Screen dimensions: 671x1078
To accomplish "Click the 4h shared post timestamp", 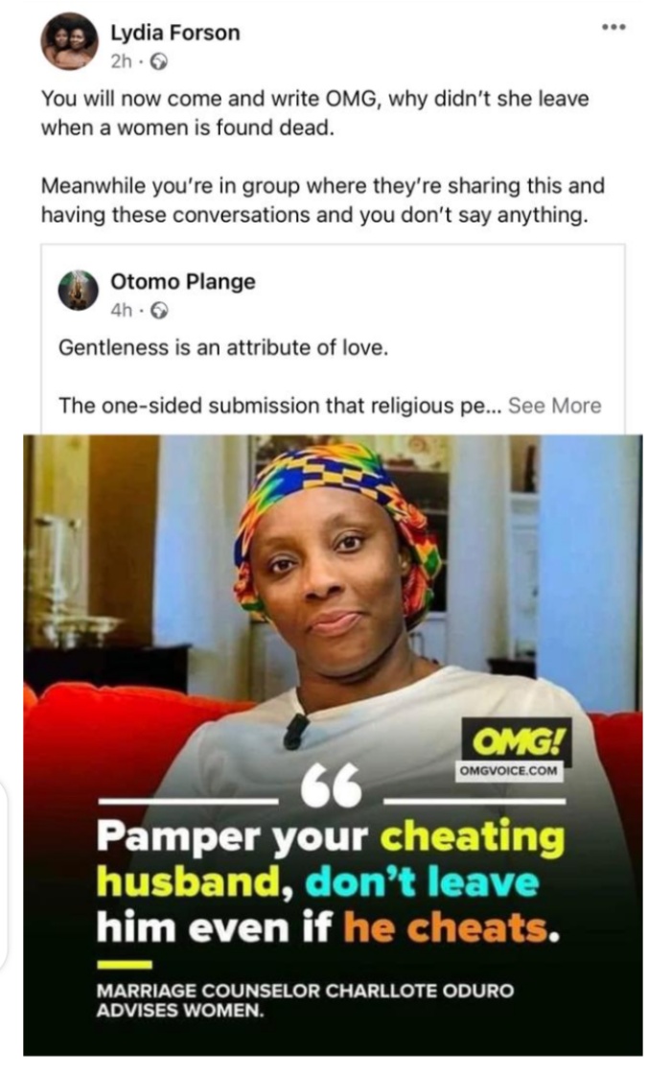I will point(121,311).
